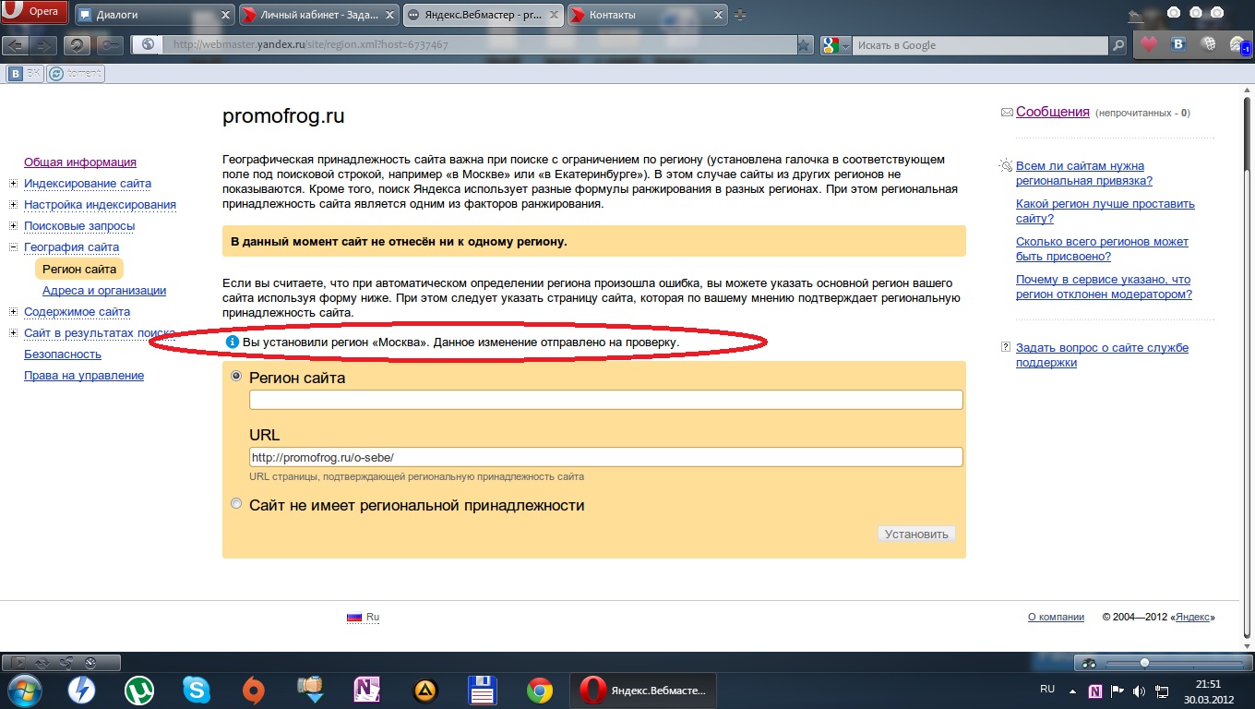Open the О компании footer link
The height and width of the screenshot is (709, 1255).
[1056, 618]
